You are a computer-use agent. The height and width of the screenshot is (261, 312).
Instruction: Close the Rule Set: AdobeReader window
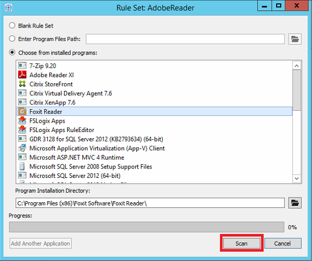pyautogui.click(x=297, y=6)
